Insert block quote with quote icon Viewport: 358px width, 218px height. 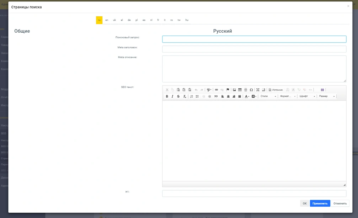pos(216,97)
